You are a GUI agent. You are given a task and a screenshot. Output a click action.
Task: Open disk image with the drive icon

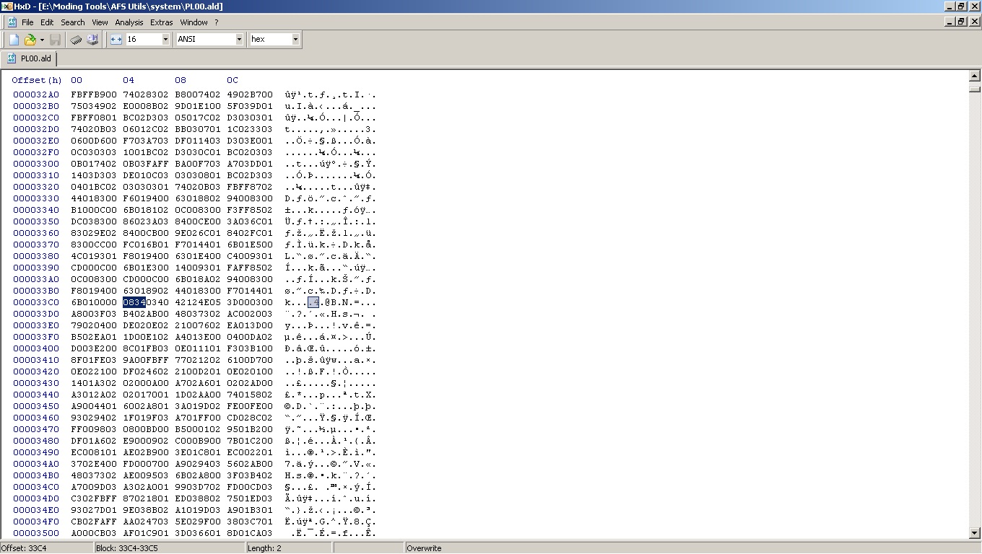(x=92, y=40)
